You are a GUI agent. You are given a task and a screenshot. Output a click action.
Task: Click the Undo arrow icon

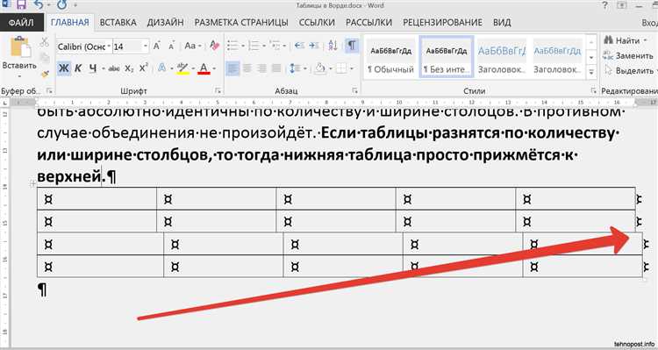[x=39, y=5]
